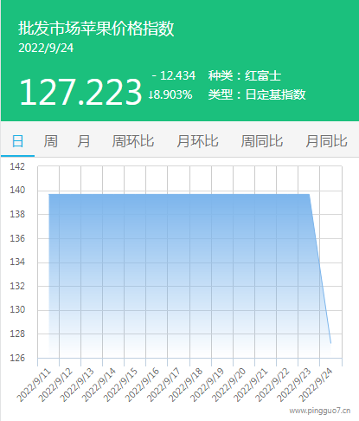Click the x-axis date 2022/9/13
Screen dimensions: 359x421
[77, 385]
